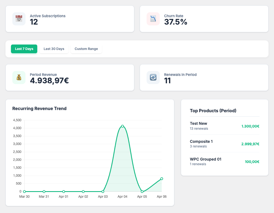Image resolution: width=274 pixels, height=213 pixels.
Task: Click the Apr 03 chart data point
Action: click(103, 191)
